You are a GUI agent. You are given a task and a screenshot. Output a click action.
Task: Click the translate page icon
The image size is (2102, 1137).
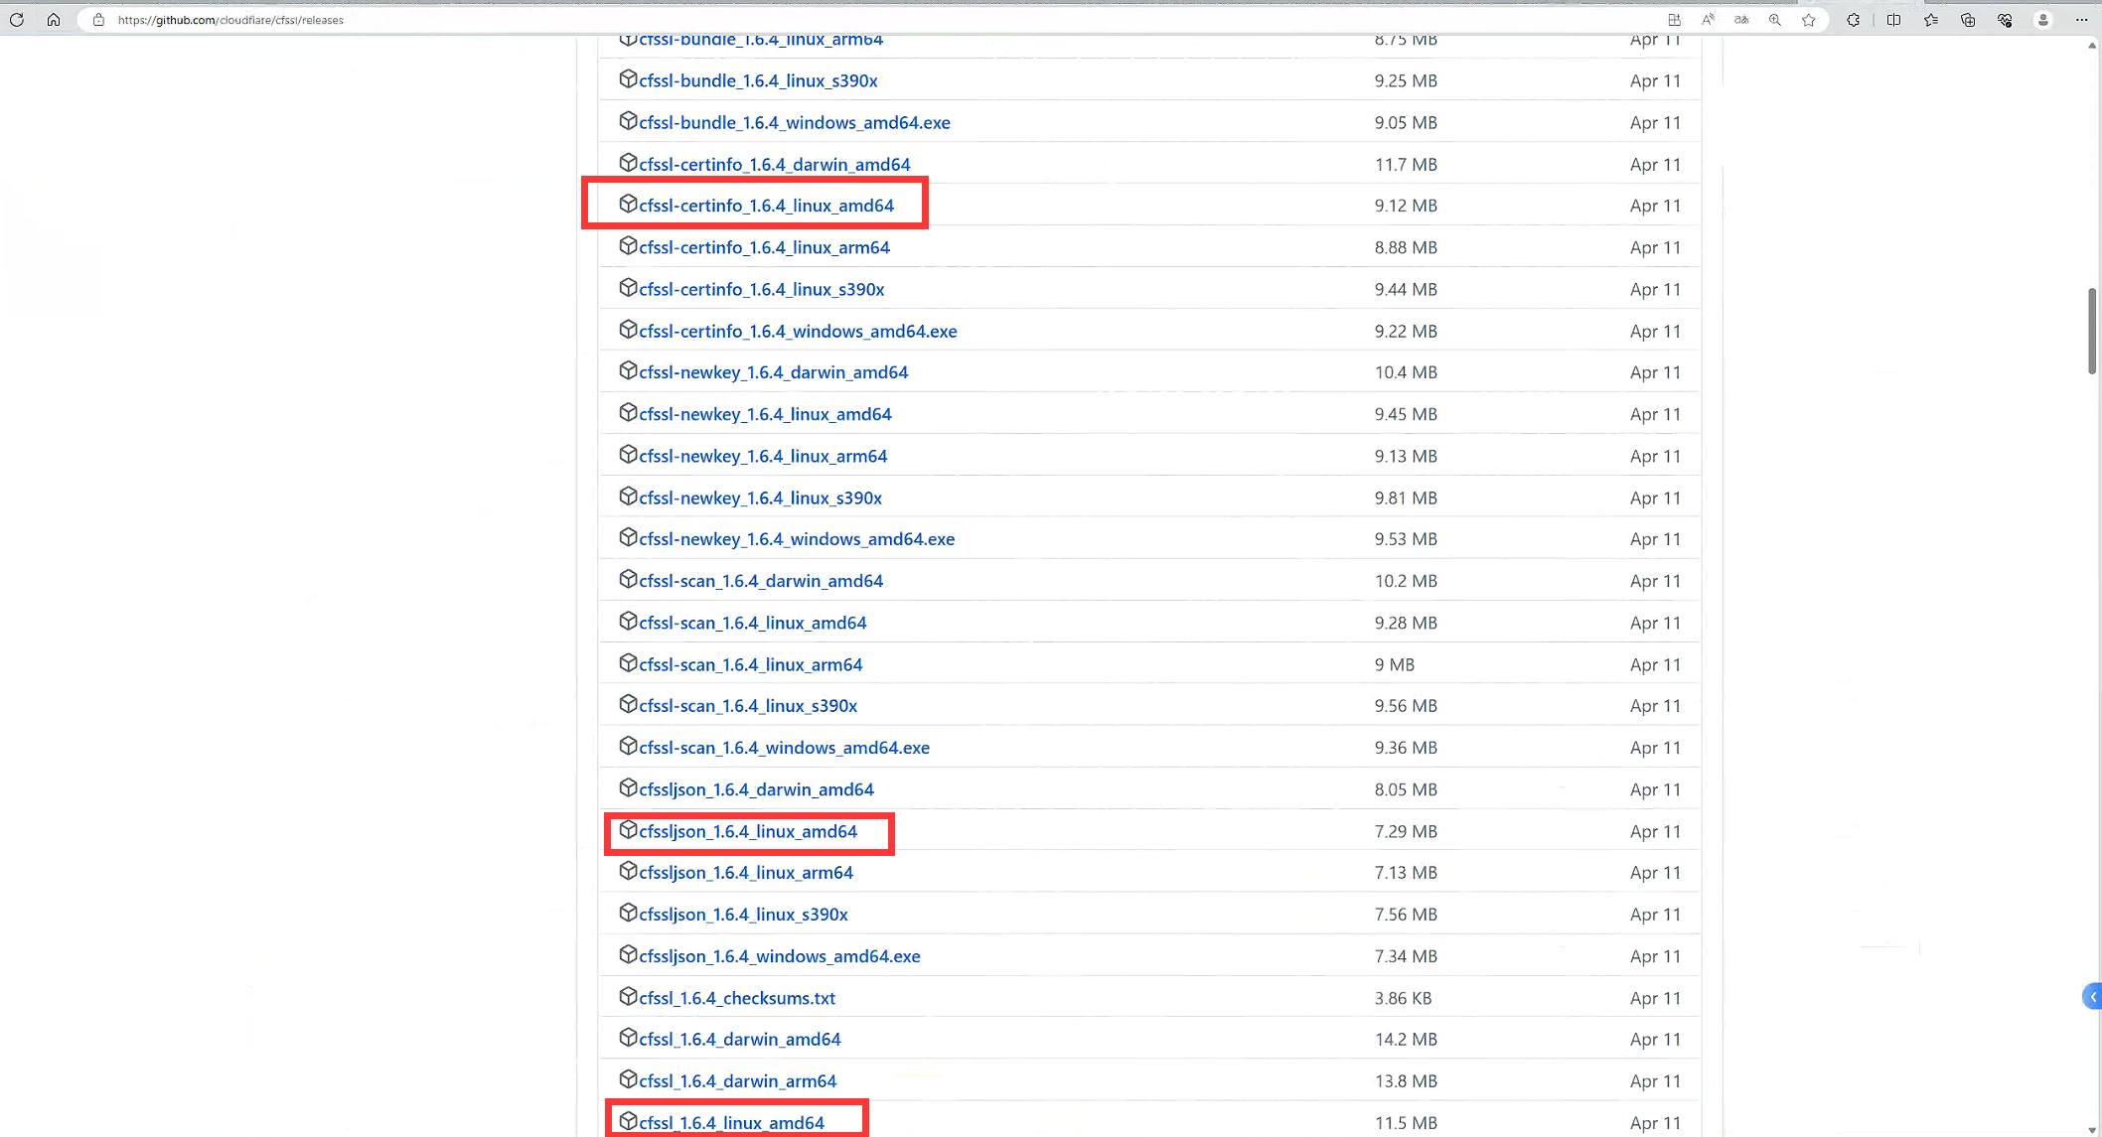[x=1741, y=20]
